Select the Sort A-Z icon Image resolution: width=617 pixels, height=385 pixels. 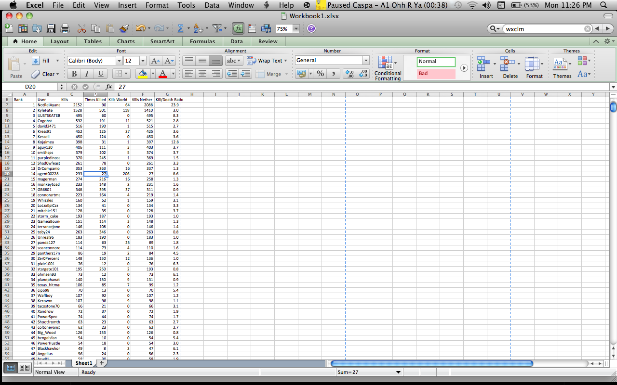pos(199,28)
